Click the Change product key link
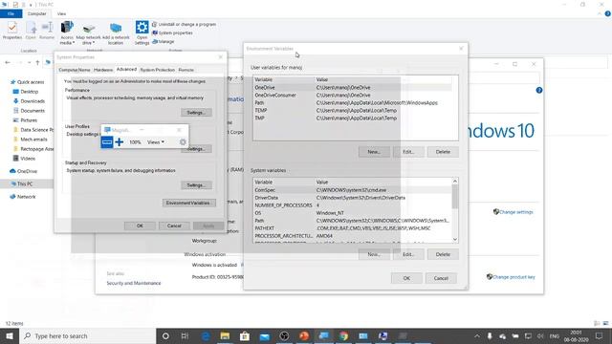 click(514, 277)
